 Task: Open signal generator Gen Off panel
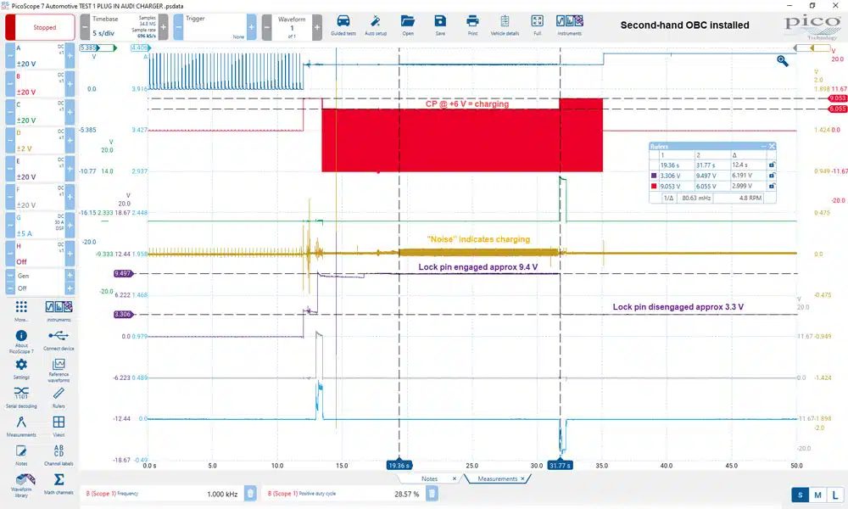tap(40, 282)
